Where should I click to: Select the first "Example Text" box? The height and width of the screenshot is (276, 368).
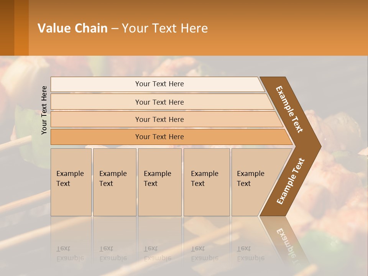[71, 182]
